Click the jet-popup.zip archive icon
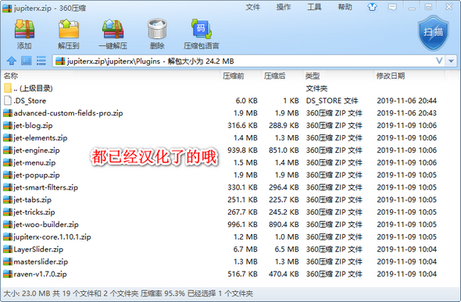The width and height of the screenshot is (461, 302). coord(8,175)
